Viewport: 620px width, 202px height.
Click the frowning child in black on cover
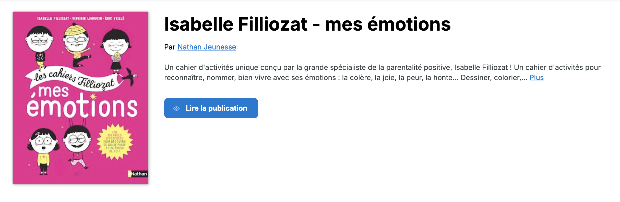click(40, 46)
